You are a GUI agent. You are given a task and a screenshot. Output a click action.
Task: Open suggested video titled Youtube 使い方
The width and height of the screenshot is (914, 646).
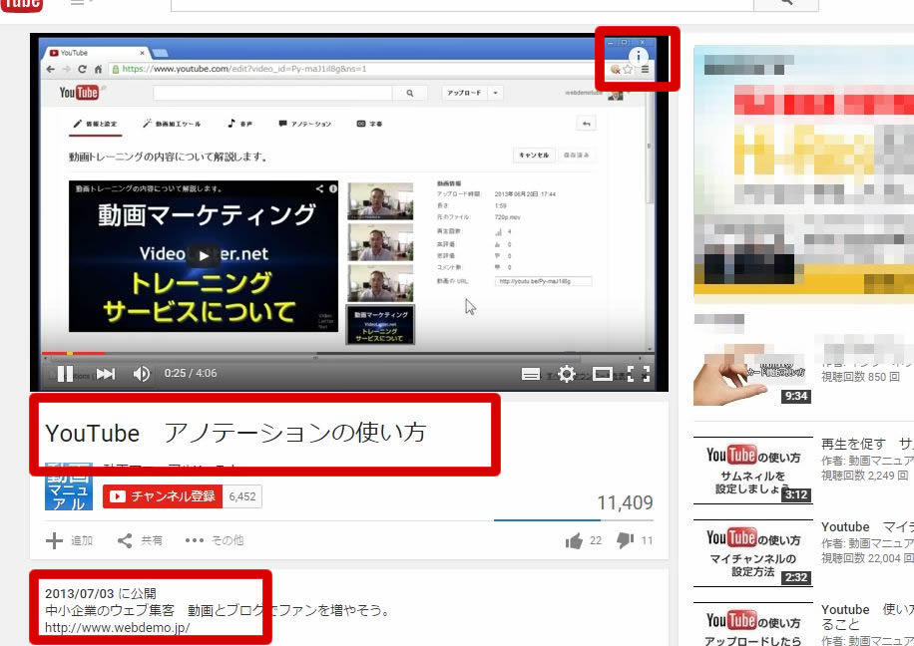(x=867, y=617)
